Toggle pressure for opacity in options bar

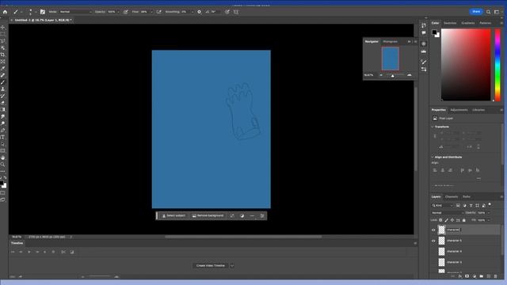[x=125, y=12]
